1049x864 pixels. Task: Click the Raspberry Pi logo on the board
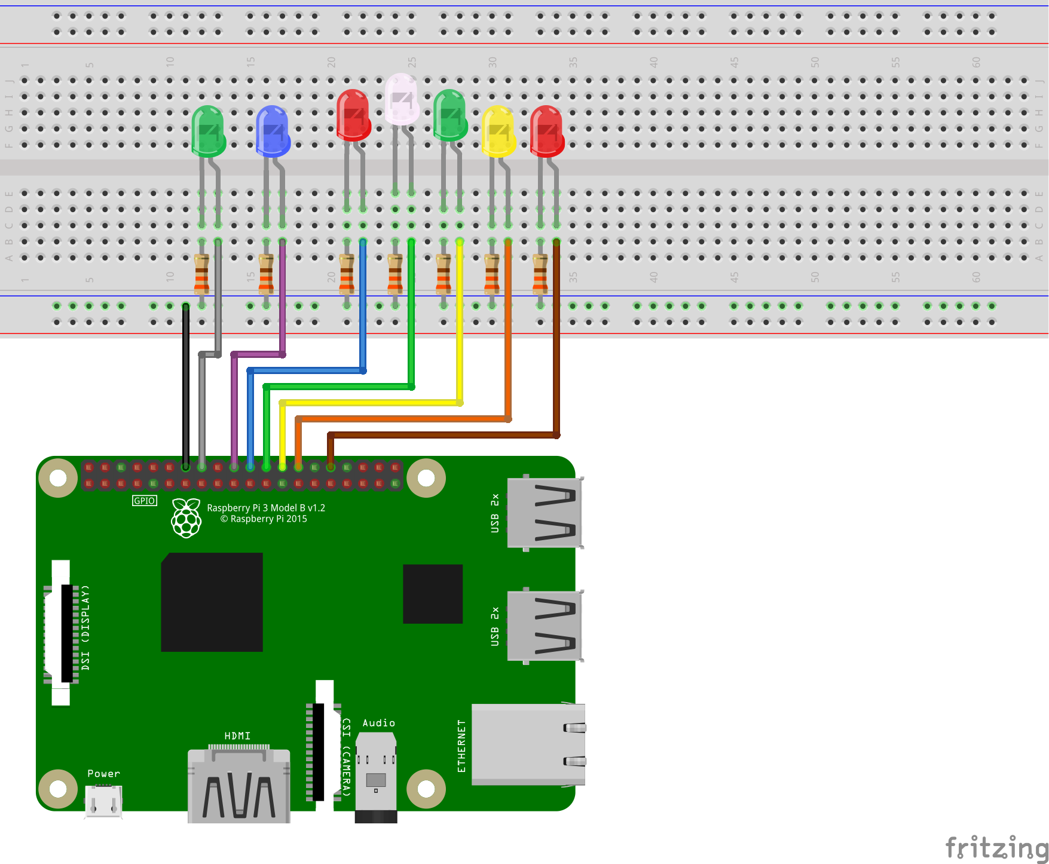point(186,518)
